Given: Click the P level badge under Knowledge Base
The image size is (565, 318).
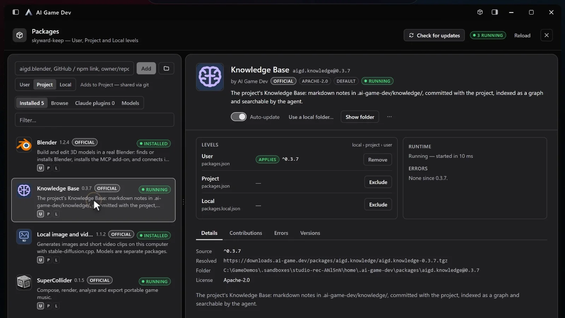Looking at the screenshot, I should click(48, 214).
